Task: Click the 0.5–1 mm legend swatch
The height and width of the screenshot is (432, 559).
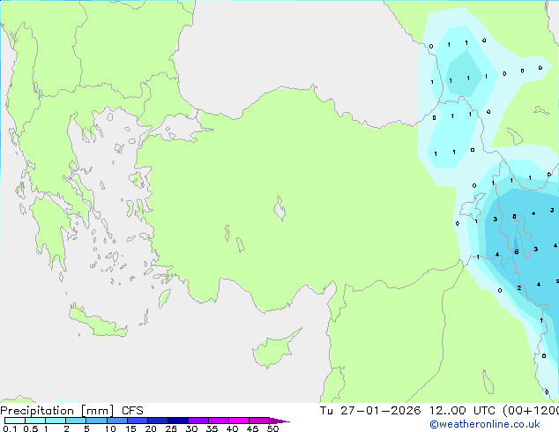Action: coord(35,421)
